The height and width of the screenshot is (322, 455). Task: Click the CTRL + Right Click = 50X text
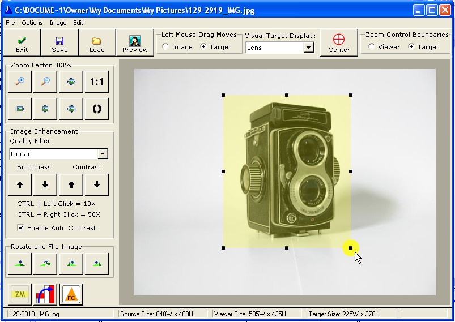point(58,214)
